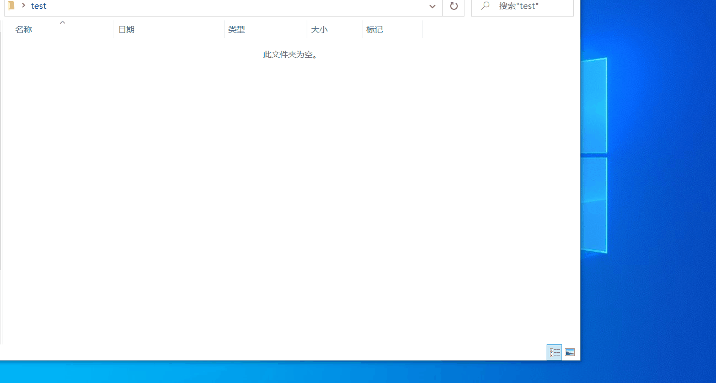Click the folder icon in the address bar
Viewport: 716px width, 383px height.
point(11,6)
